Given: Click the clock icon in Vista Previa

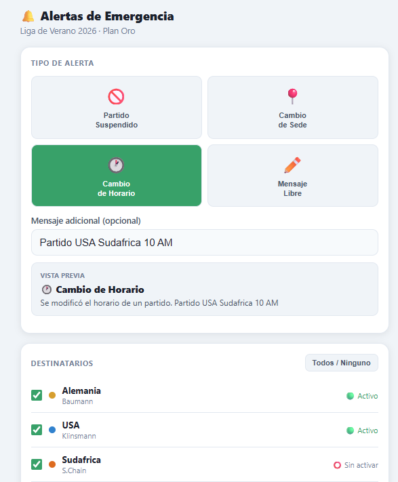Looking at the screenshot, I should (47, 289).
